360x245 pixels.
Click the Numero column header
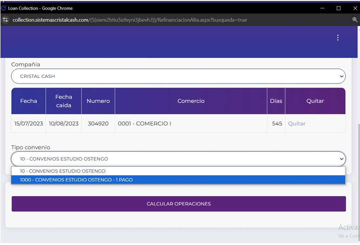pos(98,101)
